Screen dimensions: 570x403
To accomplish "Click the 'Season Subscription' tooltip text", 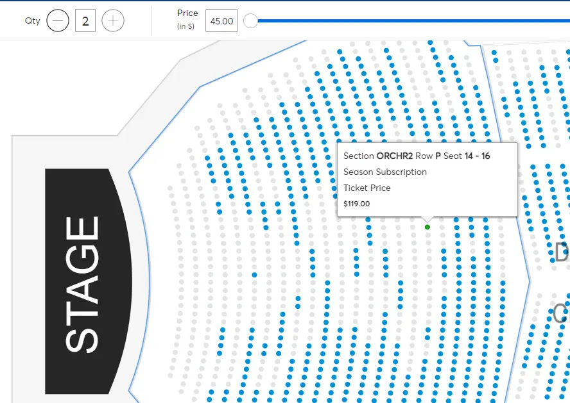I will (385, 172).
